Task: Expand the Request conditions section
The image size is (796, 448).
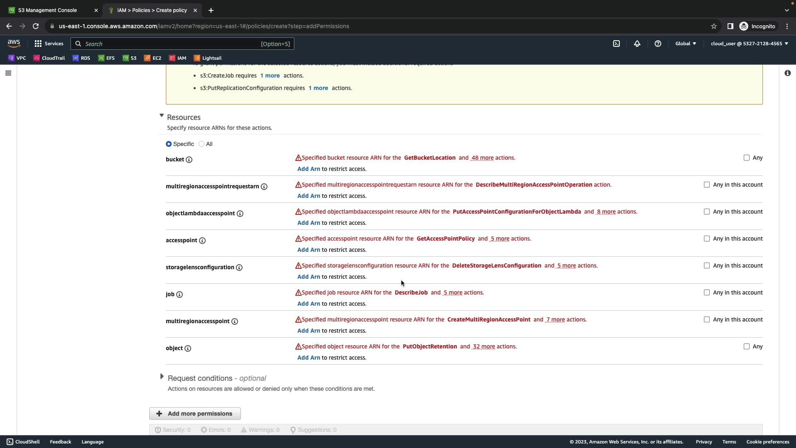Action: point(162,377)
